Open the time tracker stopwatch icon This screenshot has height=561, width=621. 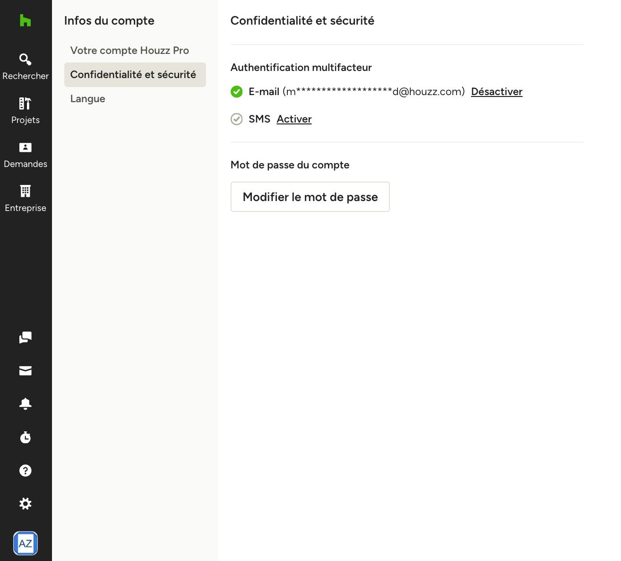click(x=26, y=437)
